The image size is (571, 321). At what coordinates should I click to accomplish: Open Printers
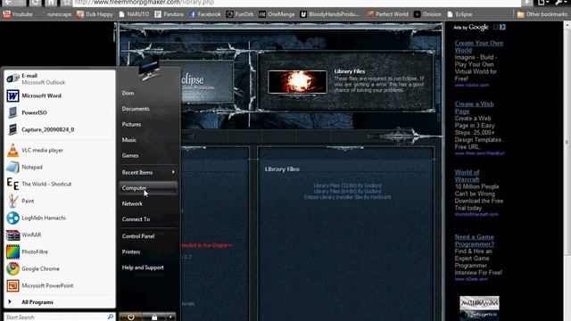131,251
